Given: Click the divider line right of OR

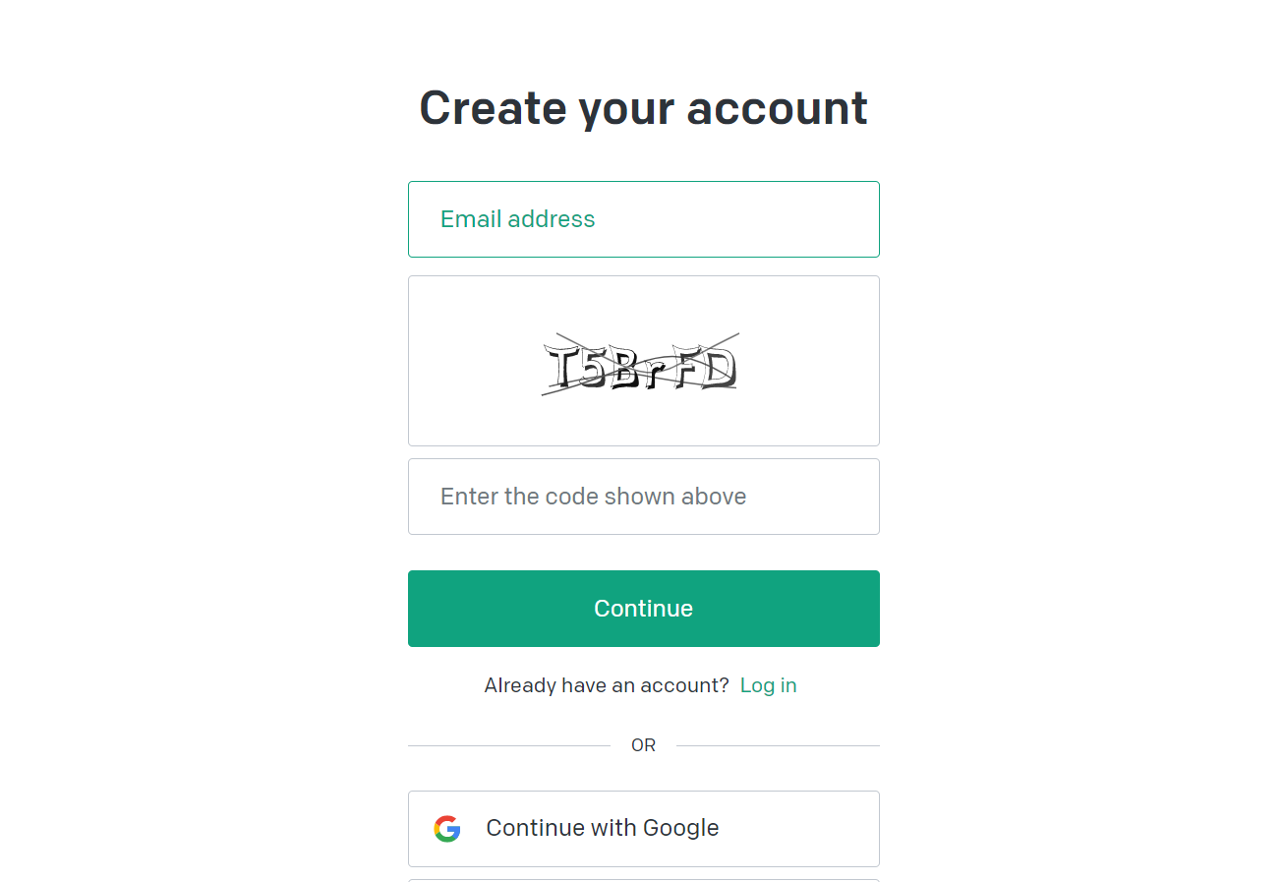Looking at the screenshot, I should point(779,745).
